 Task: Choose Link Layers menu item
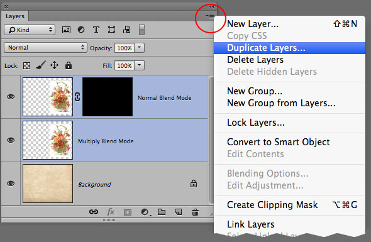290,224
